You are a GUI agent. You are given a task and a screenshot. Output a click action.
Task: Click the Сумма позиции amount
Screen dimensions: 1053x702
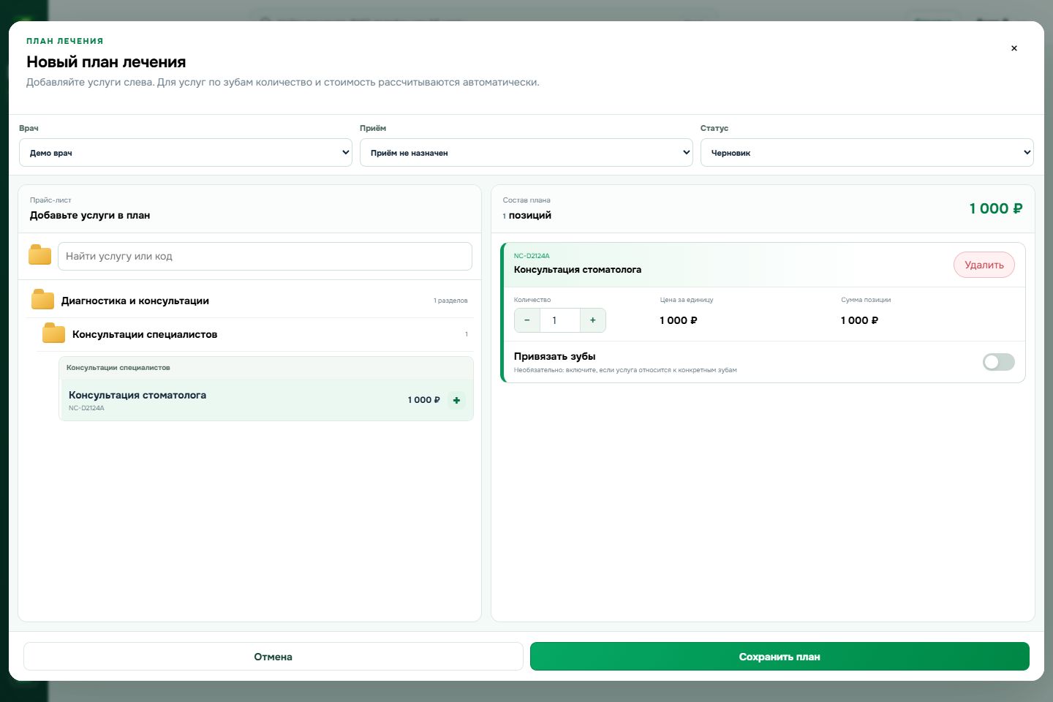tap(859, 320)
